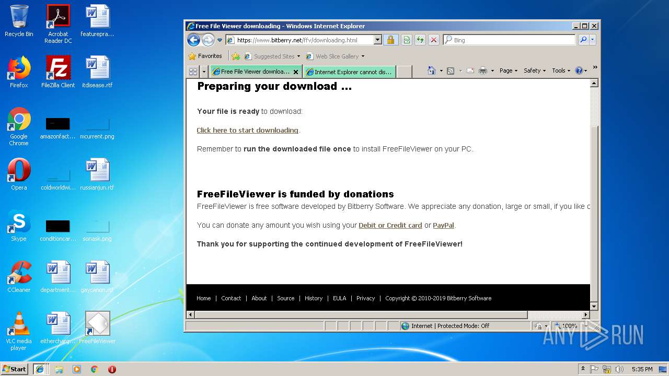This screenshot has height=376, width=669.
Task: Expand the address bar history dropdown
Action: coord(378,40)
